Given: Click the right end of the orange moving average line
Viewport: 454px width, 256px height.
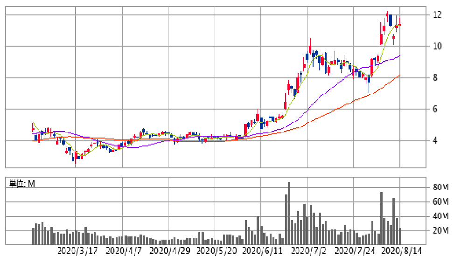Looking at the screenshot, I should pos(399,76).
